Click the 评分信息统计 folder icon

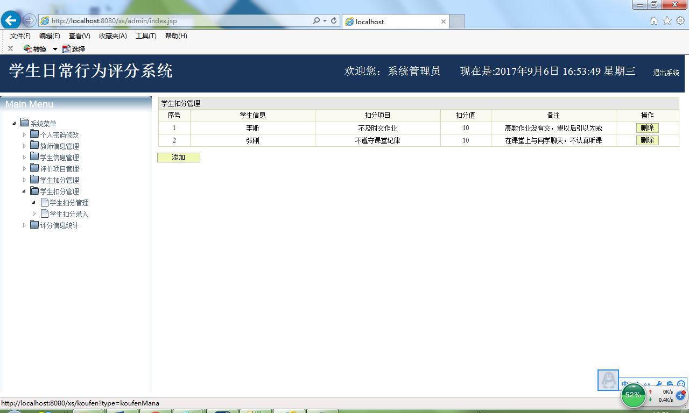click(x=34, y=224)
